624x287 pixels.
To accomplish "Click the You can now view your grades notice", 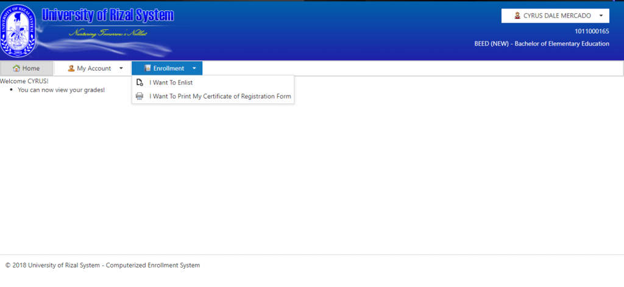I will point(62,90).
